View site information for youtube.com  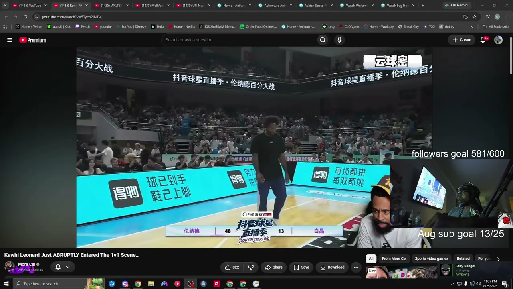(x=37, y=17)
